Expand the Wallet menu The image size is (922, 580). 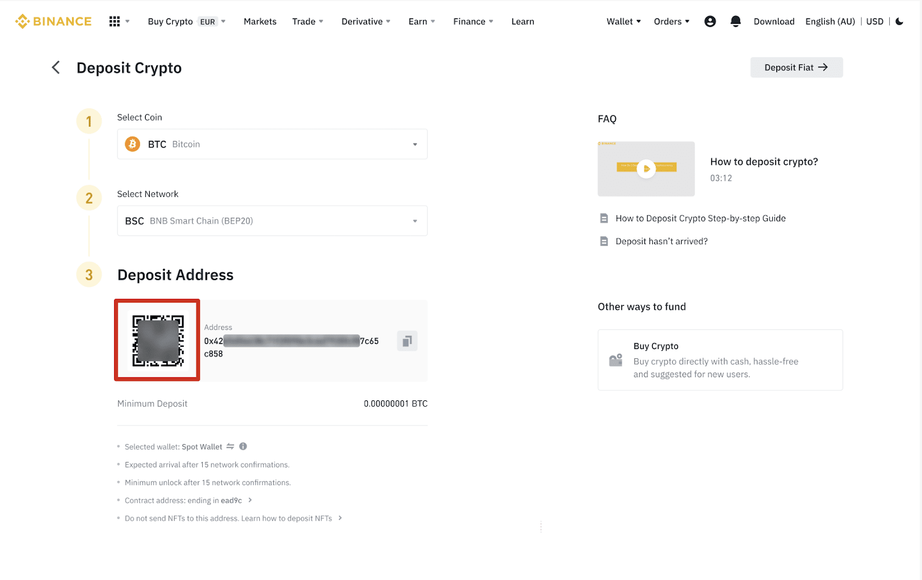pyautogui.click(x=624, y=21)
